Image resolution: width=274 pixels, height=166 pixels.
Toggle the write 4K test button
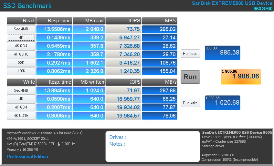[21, 99]
